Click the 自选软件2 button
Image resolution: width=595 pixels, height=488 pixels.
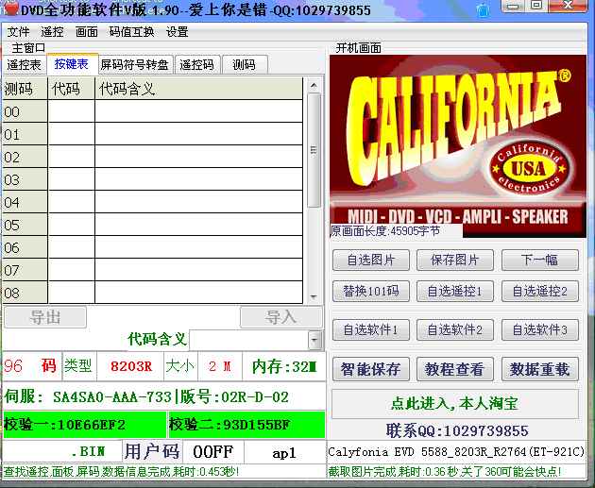click(455, 329)
